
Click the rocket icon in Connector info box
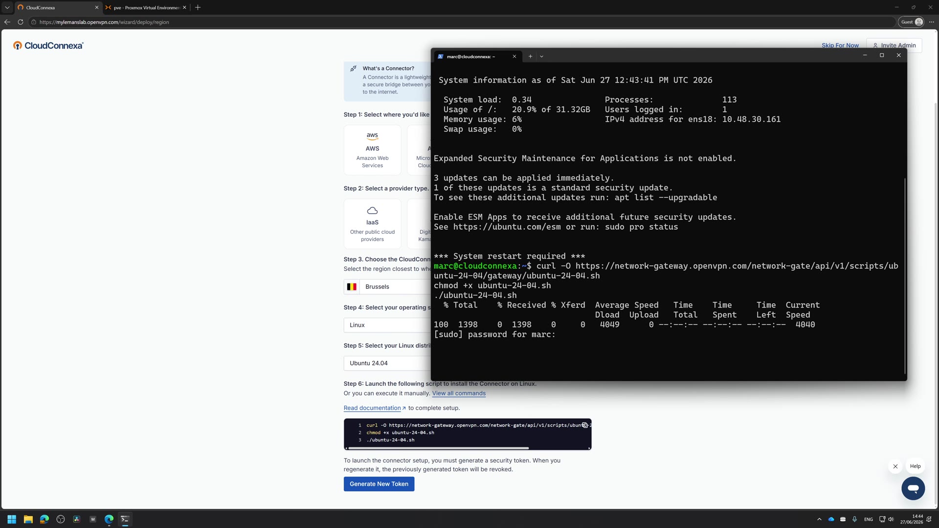tap(353, 68)
